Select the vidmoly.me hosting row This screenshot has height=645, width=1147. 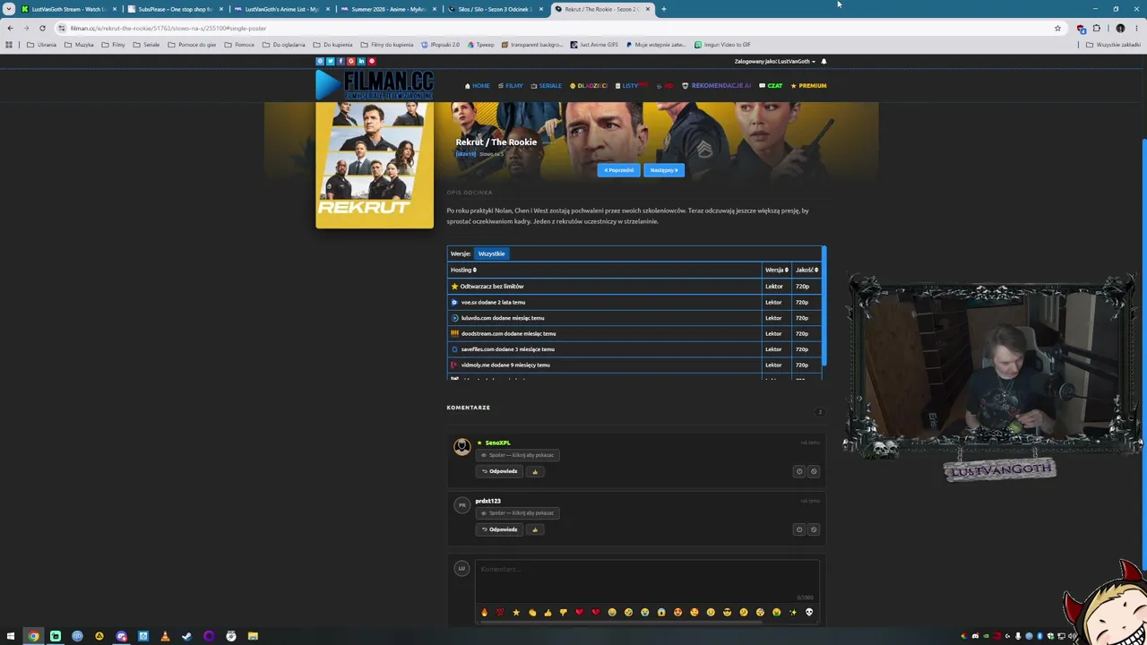(634, 365)
